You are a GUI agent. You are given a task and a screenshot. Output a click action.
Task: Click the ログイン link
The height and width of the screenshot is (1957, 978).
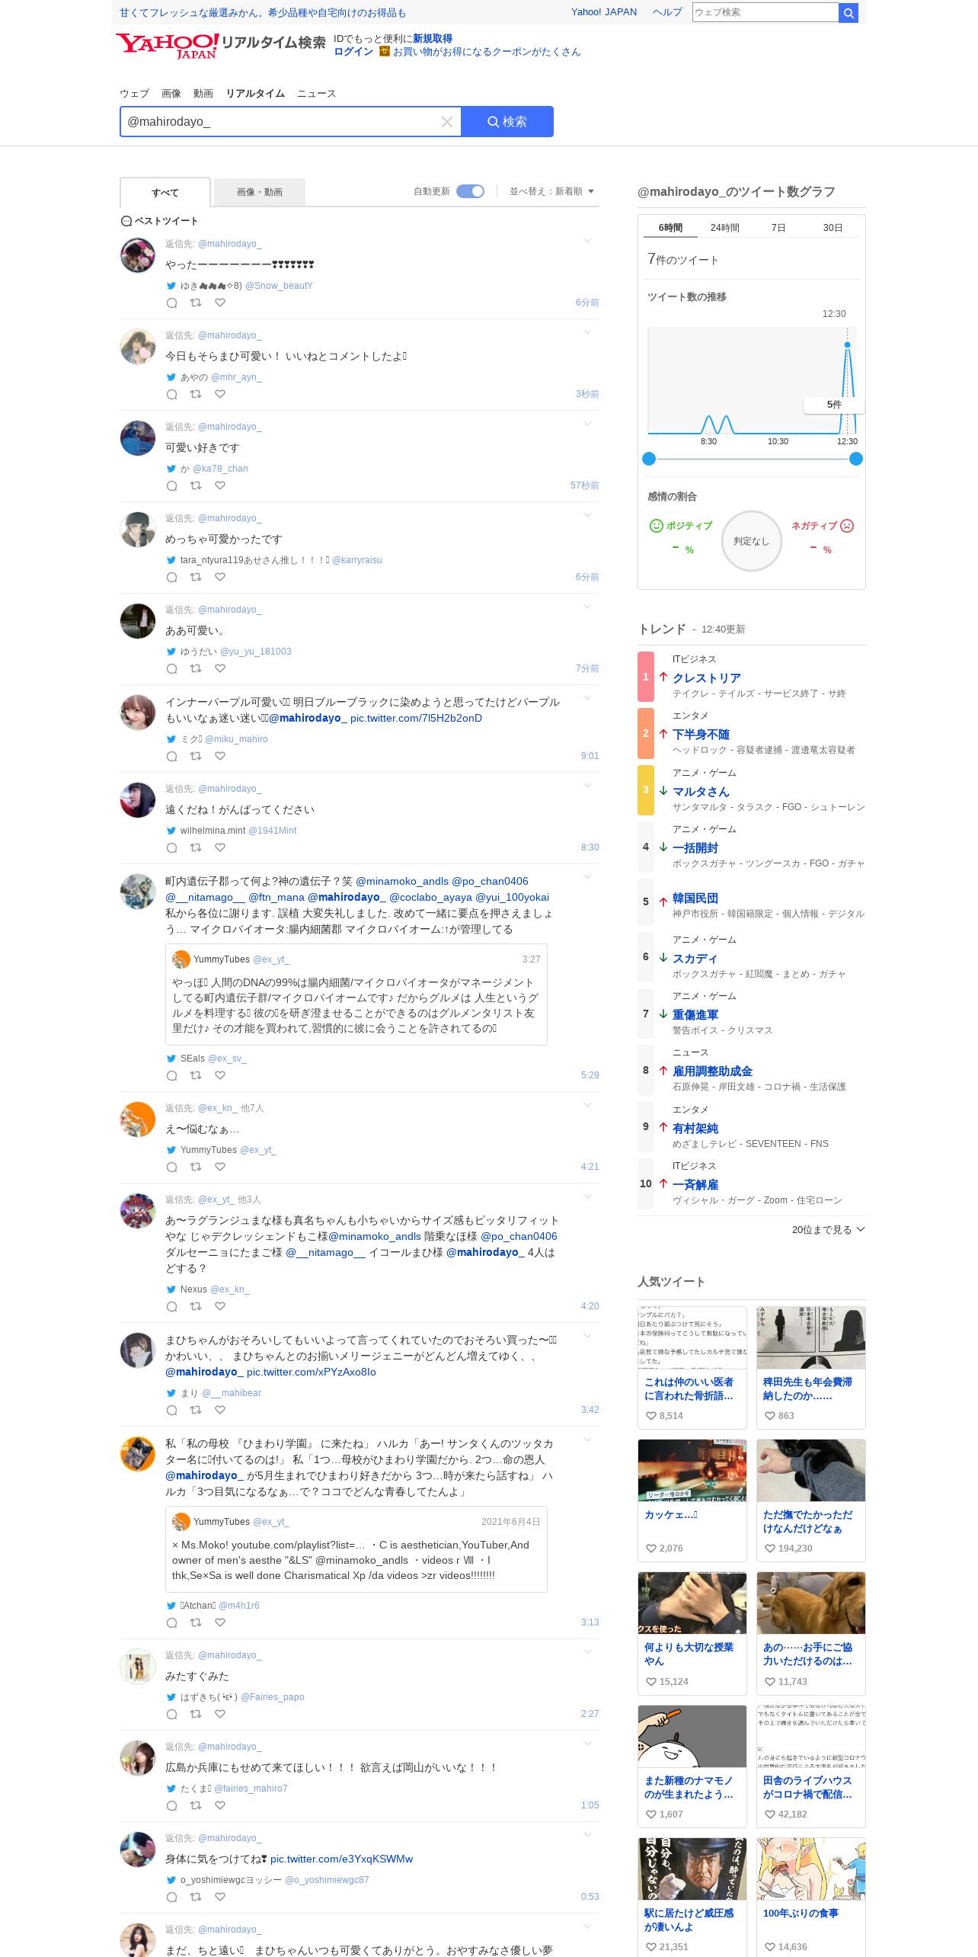pos(353,52)
